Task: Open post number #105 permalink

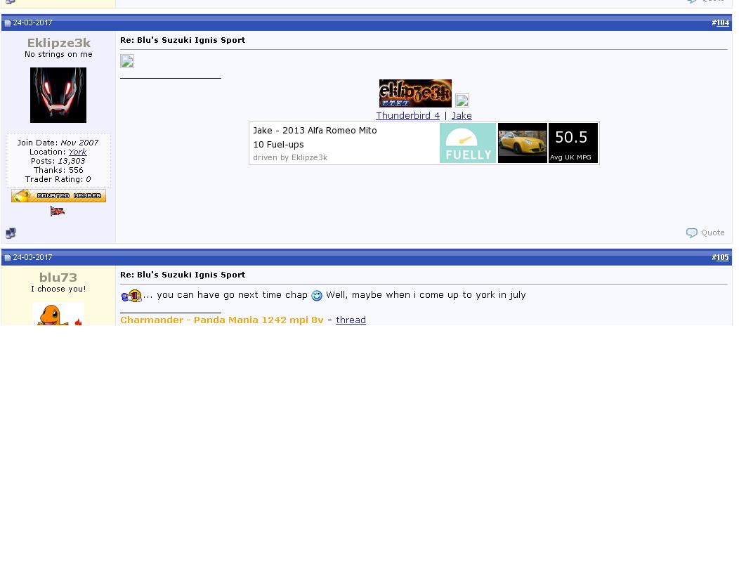Action: tap(723, 257)
